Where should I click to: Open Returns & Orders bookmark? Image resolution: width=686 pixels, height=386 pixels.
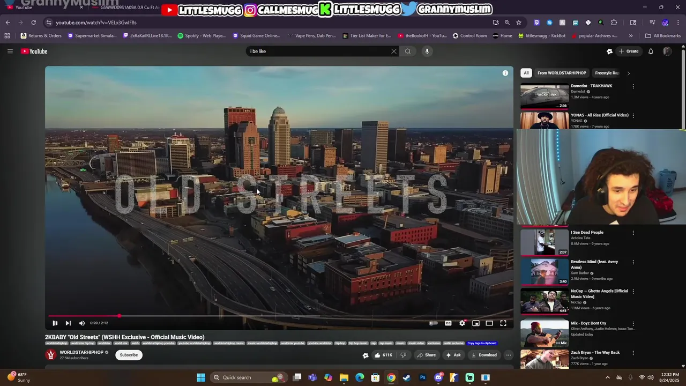[x=41, y=36]
